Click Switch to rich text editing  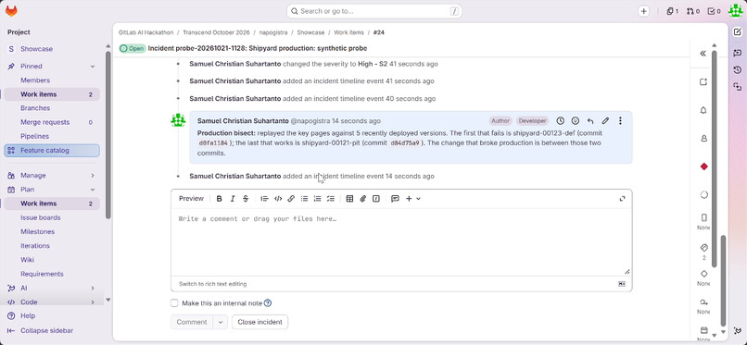pyautogui.click(x=212, y=284)
